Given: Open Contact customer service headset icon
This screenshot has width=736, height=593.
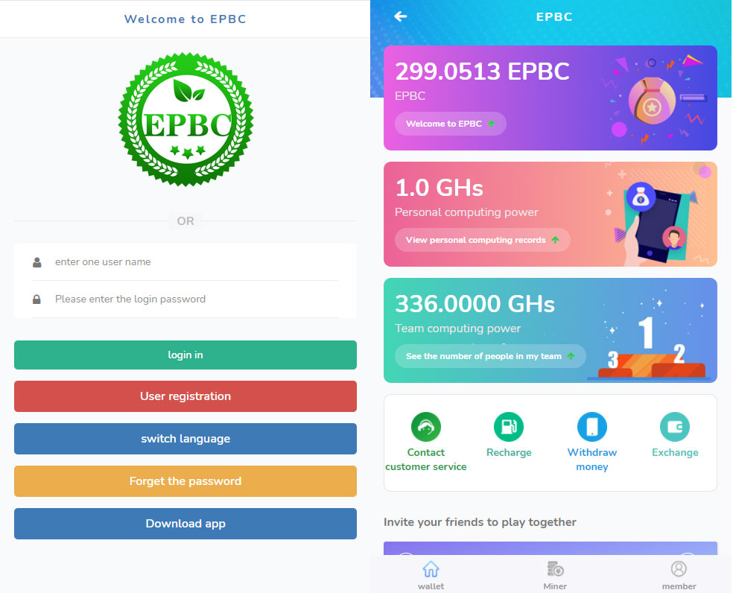Looking at the screenshot, I should click(x=426, y=427).
